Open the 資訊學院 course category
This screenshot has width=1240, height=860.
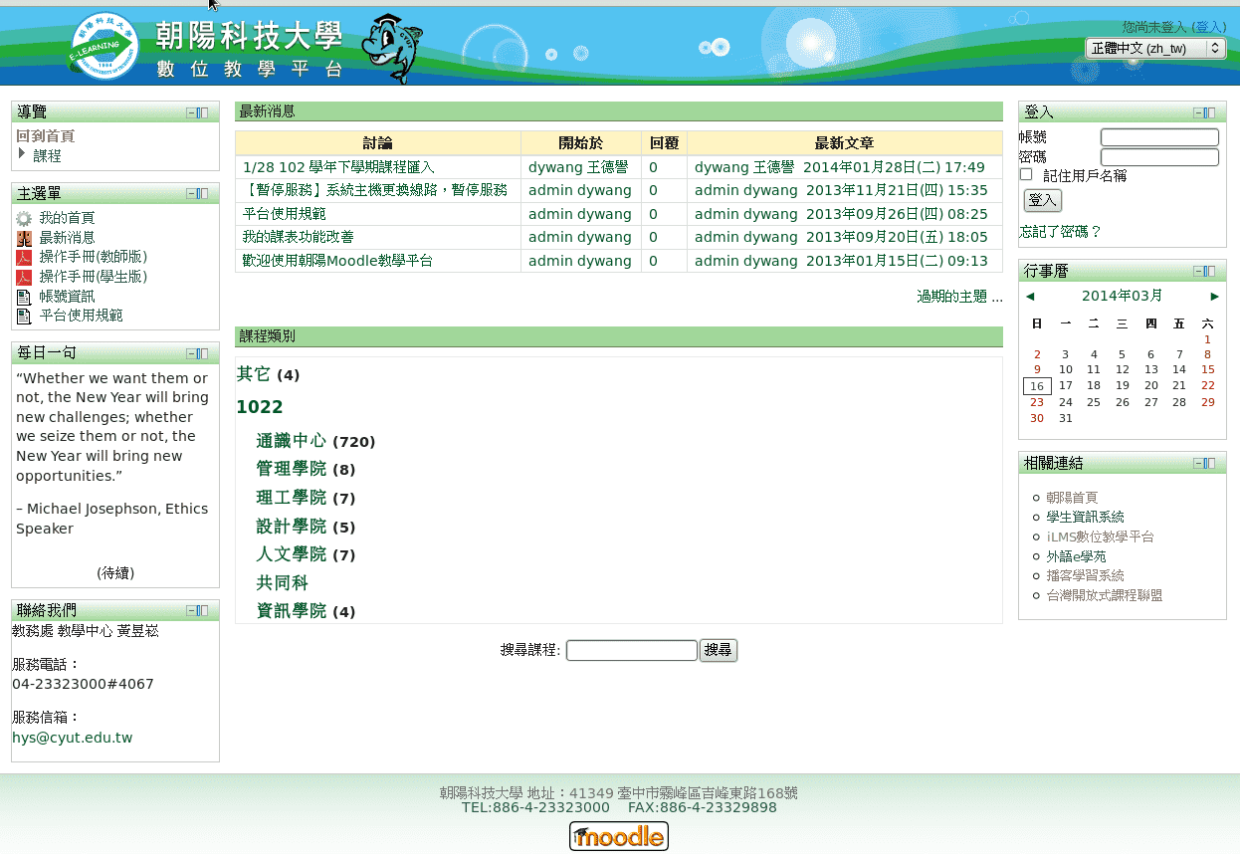(x=291, y=611)
